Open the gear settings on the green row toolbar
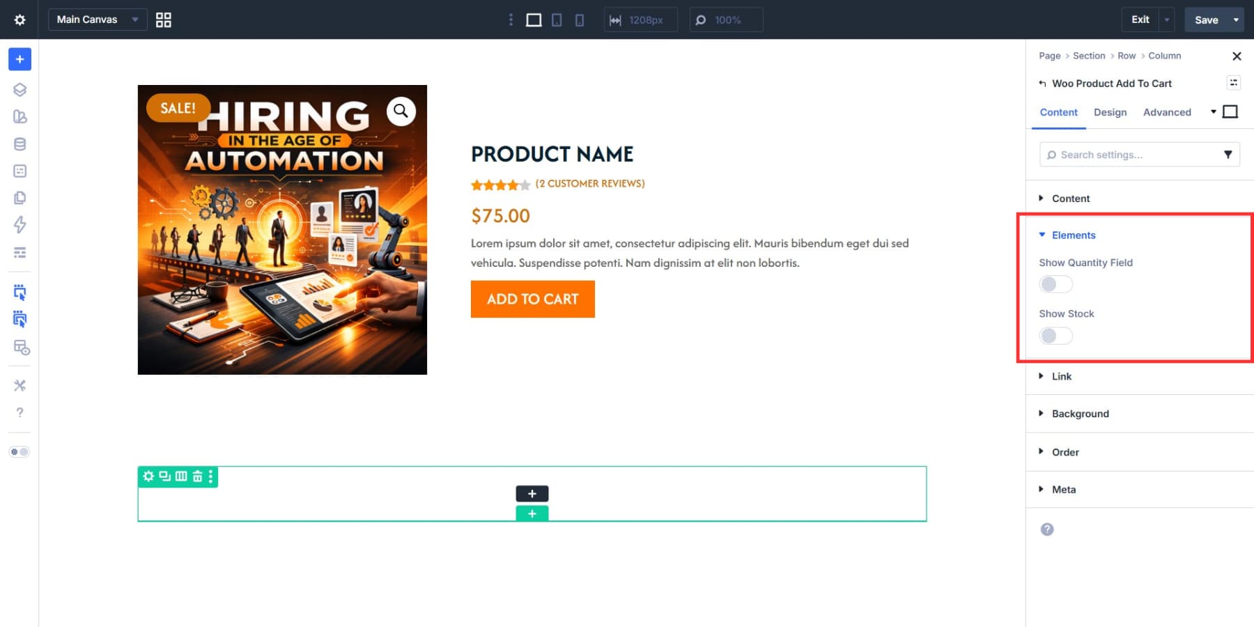Image resolution: width=1254 pixels, height=627 pixels. [148, 477]
